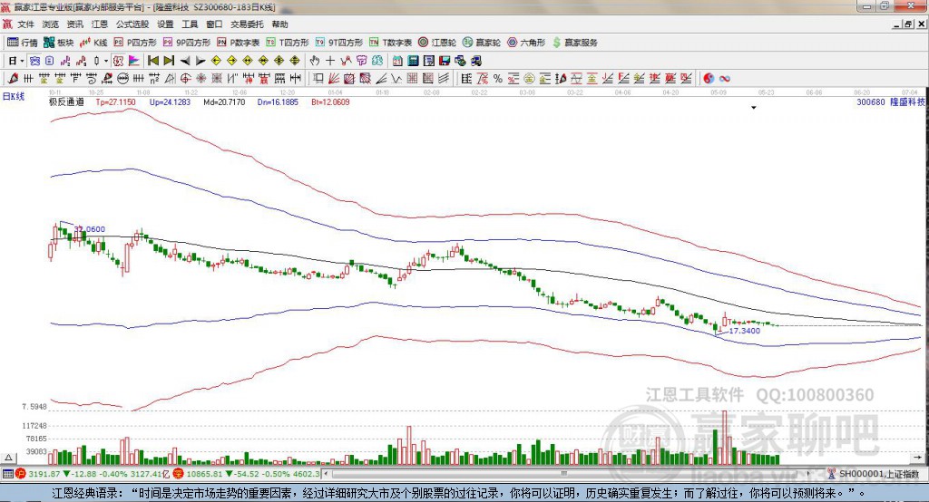Open the 设置 menu
The height and width of the screenshot is (502, 929).
pyautogui.click(x=165, y=24)
